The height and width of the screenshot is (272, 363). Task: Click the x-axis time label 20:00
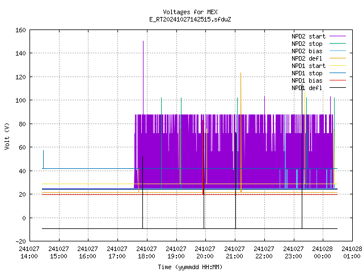click(x=205, y=256)
